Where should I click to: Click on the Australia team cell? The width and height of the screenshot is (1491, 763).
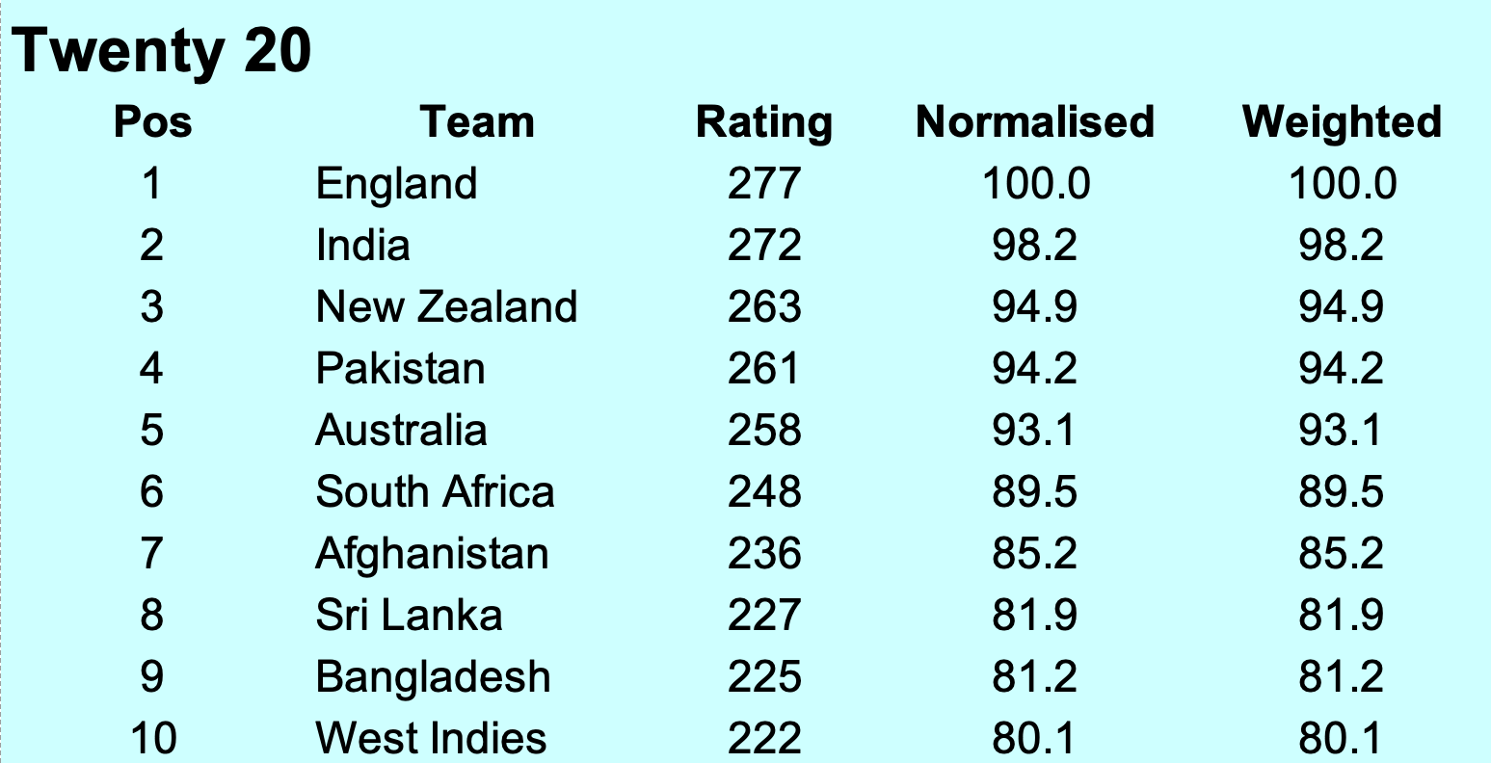[401, 430]
